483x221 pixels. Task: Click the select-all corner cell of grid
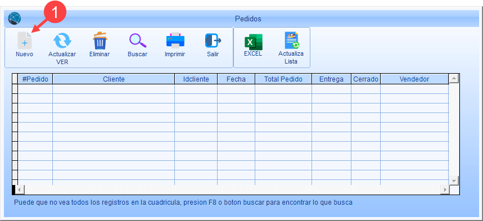15,79
